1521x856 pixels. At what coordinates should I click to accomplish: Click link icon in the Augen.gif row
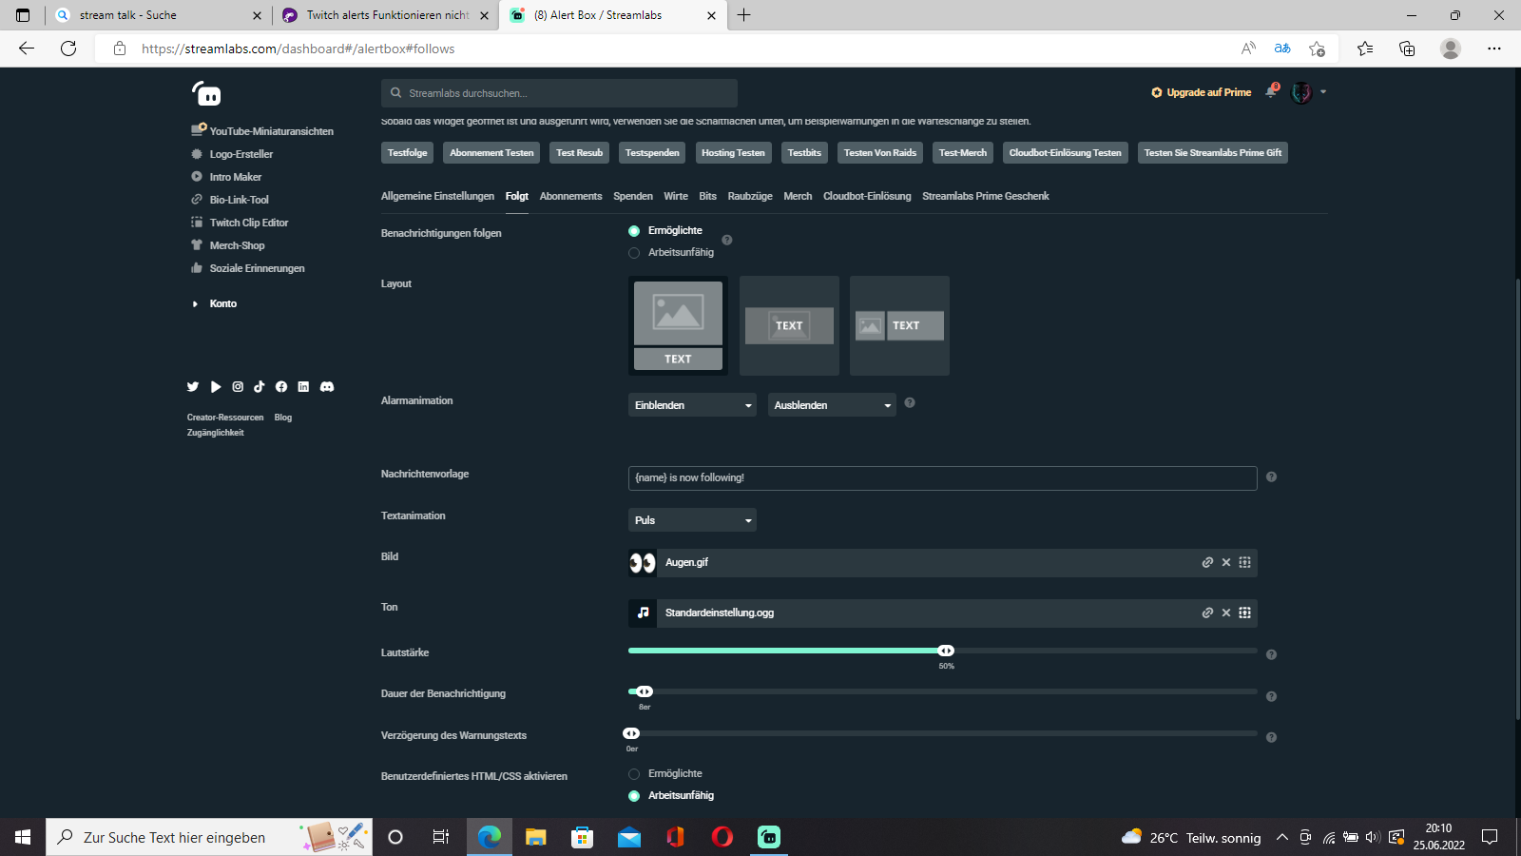[1207, 562]
